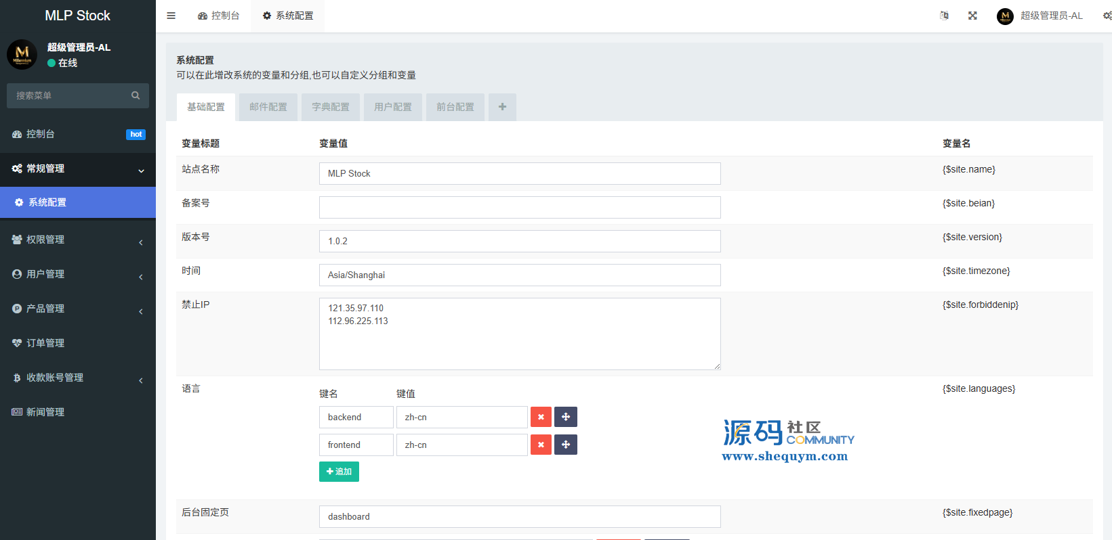Click move handle for frontend row
The image size is (1112, 540).
pos(566,445)
